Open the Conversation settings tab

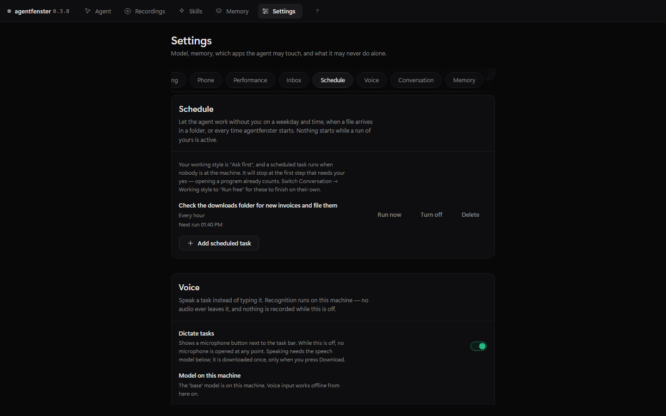416,80
